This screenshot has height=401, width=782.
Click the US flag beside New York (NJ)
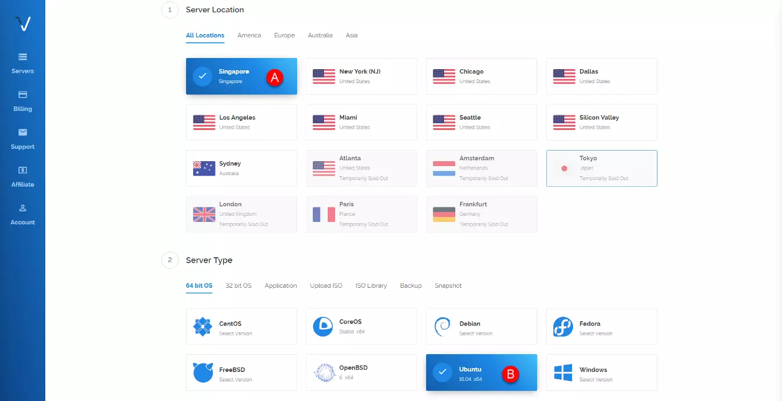tap(324, 76)
